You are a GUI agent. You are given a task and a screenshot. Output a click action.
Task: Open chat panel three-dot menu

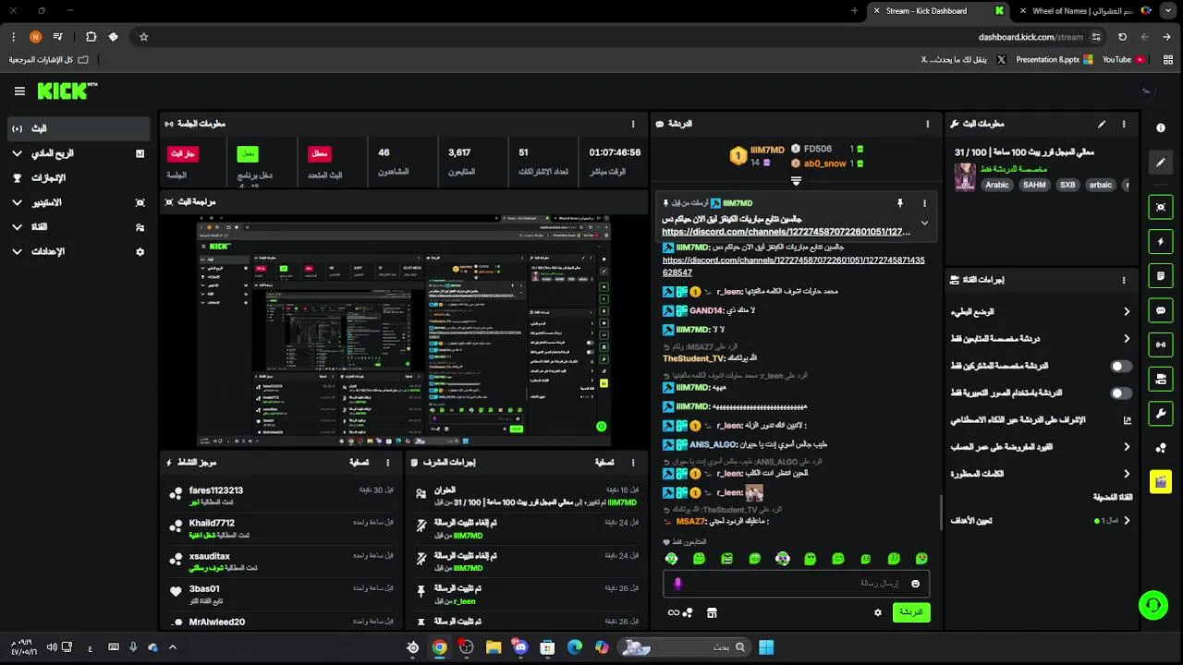coord(927,124)
